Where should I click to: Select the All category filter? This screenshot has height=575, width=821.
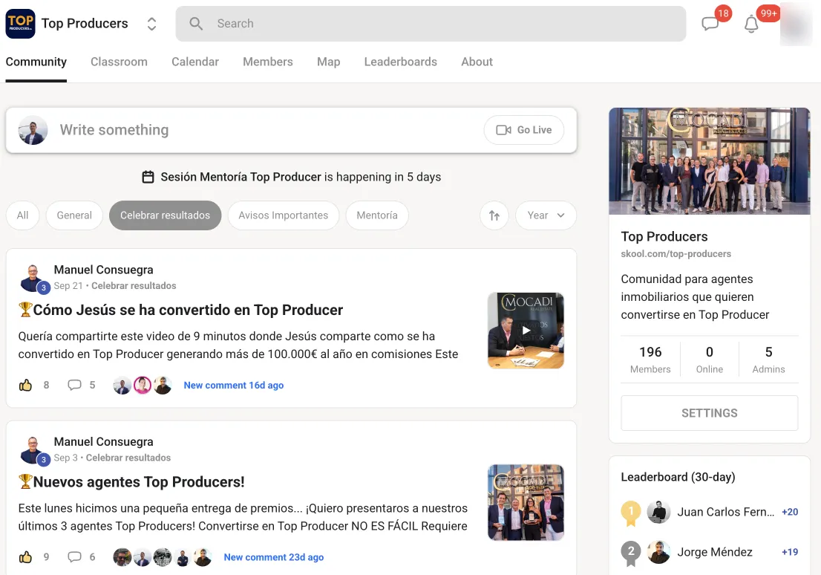[22, 215]
